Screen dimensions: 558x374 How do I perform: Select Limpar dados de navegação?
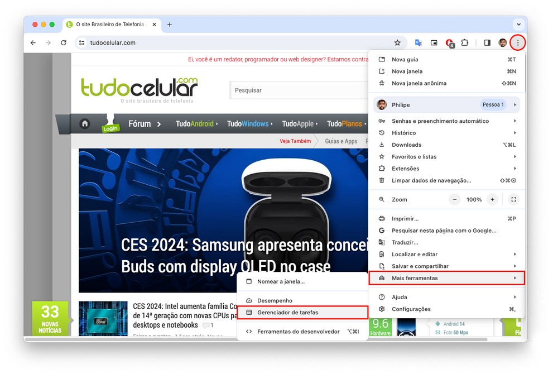point(446,180)
